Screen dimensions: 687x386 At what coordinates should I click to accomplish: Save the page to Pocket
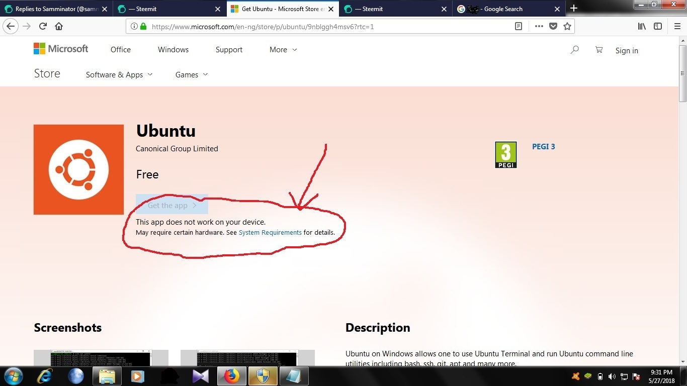tap(553, 27)
